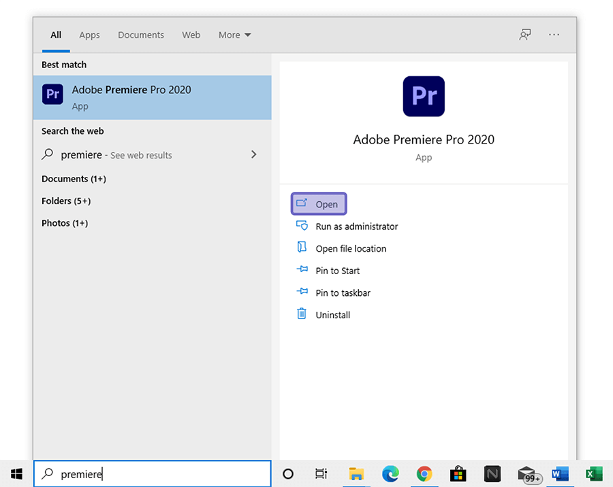
Task: Expand premiere web results chevron arrow
Action: pos(254,154)
